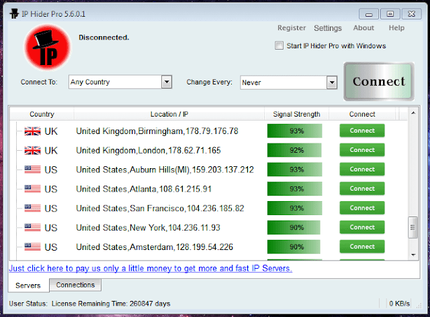The height and width of the screenshot is (317, 430).
Task: Switch to the Connections tab
Action: [75, 285]
